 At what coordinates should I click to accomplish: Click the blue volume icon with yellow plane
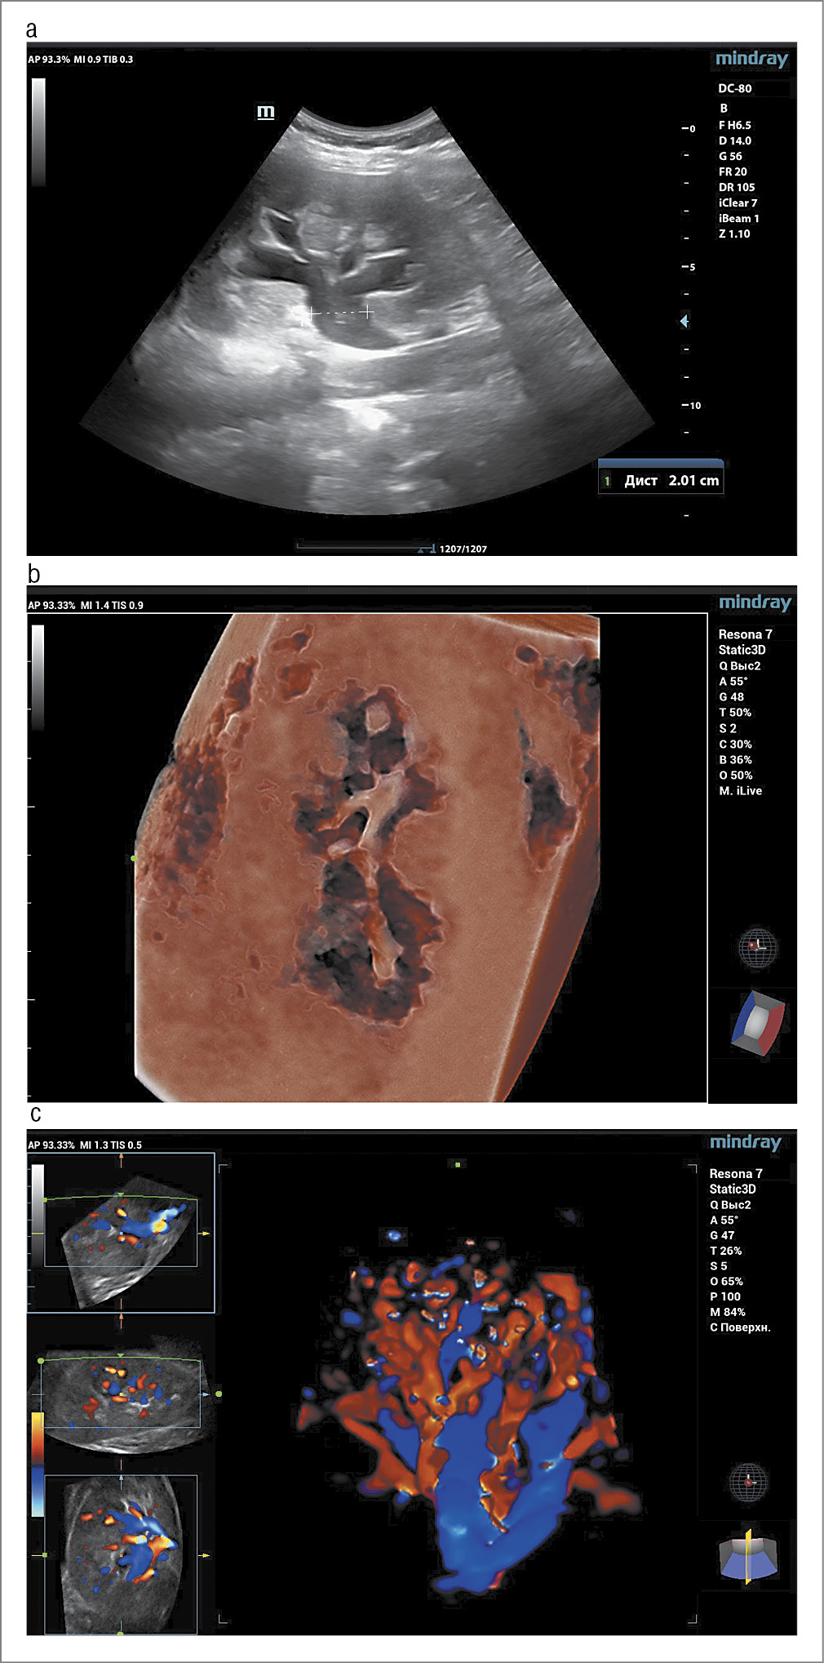coord(747,1555)
